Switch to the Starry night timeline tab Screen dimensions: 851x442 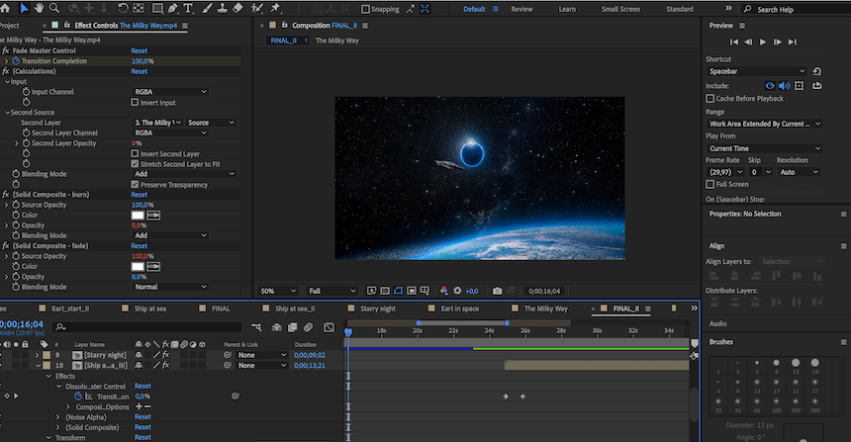tap(377, 309)
